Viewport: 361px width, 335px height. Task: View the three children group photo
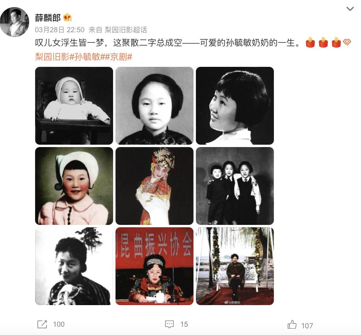click(235, 186)
